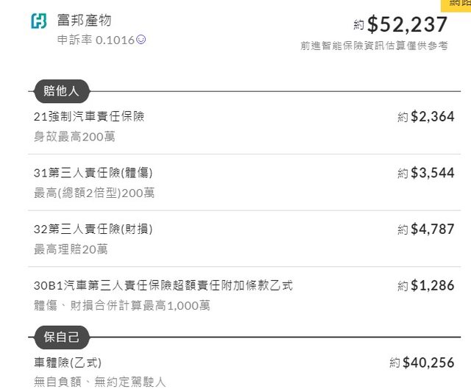The width and height of the screenshot is (471, 392).
Task: Click 無自負額、無約定駕駛人 description text
Action: (x=100, y=382)
